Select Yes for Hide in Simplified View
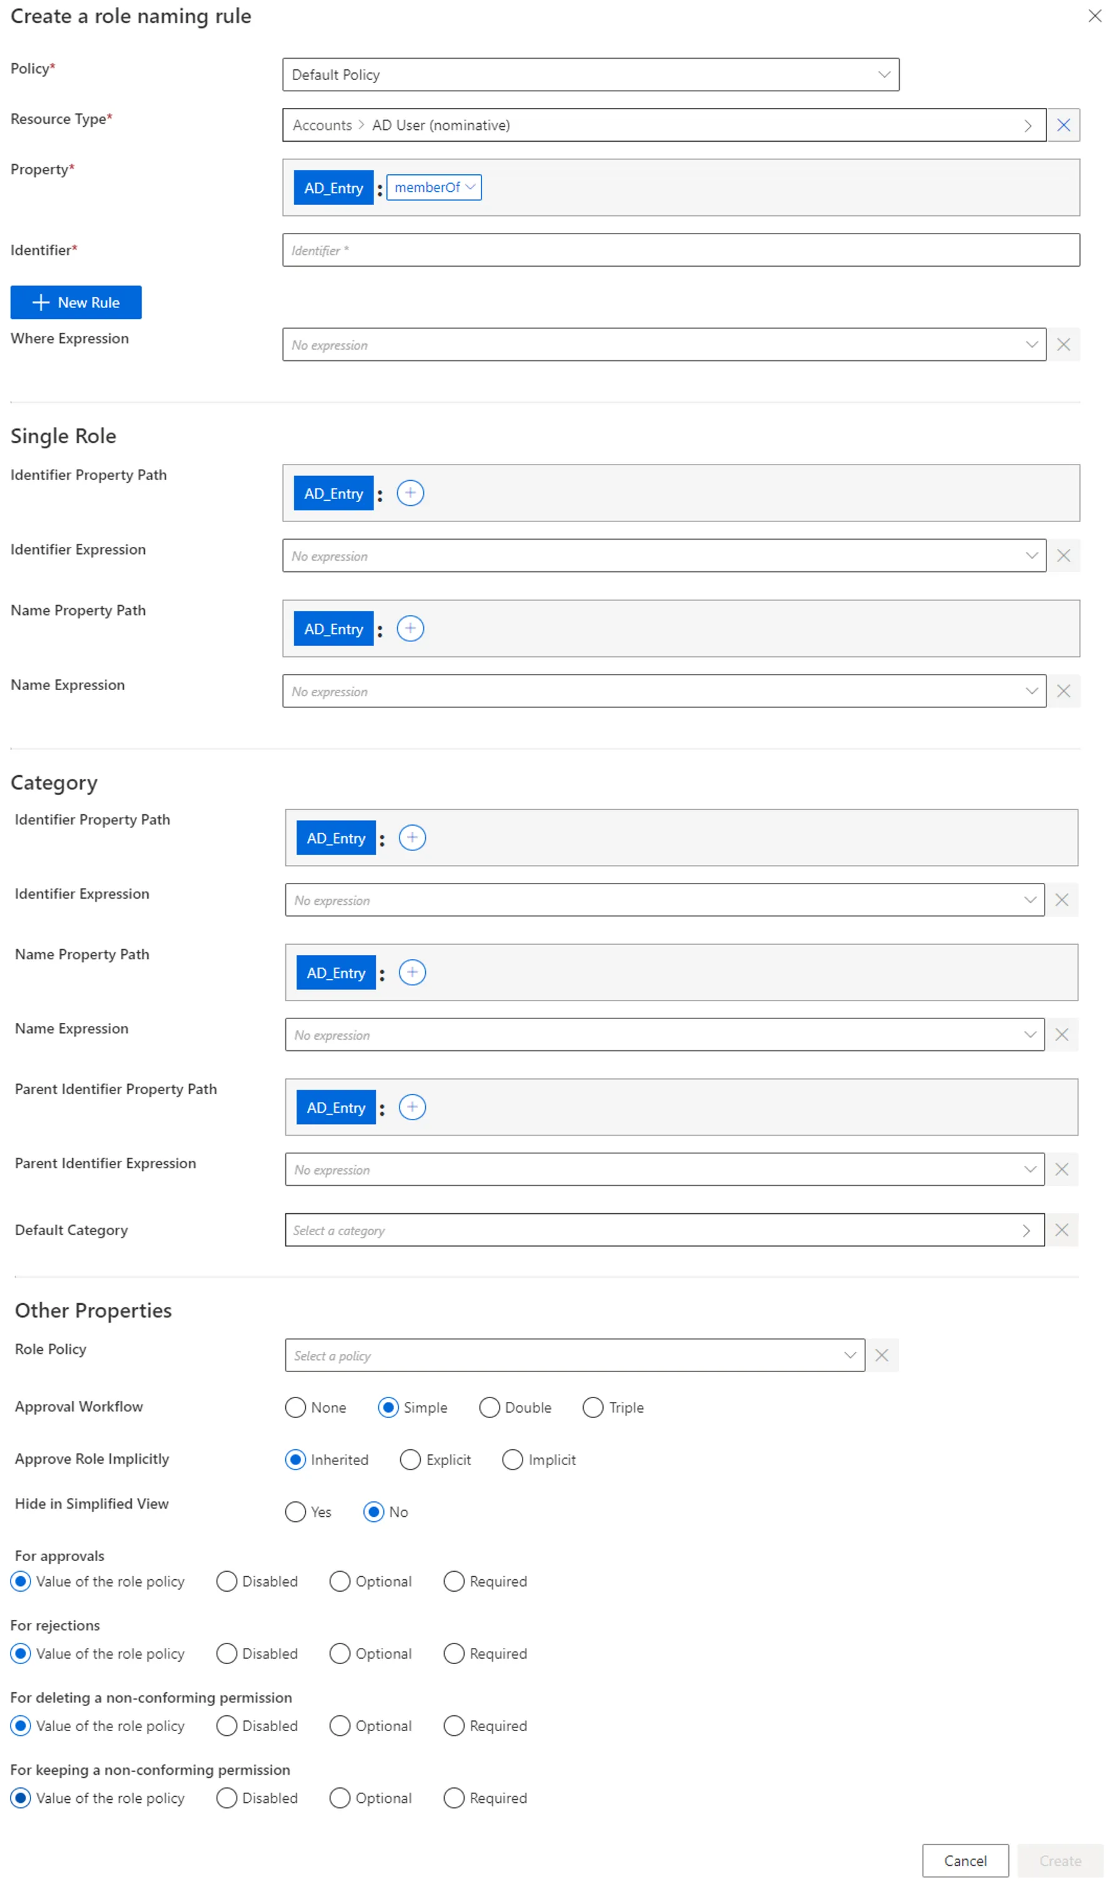This screenshot has width=1112, height=1889. click(x=295, y=1512)
